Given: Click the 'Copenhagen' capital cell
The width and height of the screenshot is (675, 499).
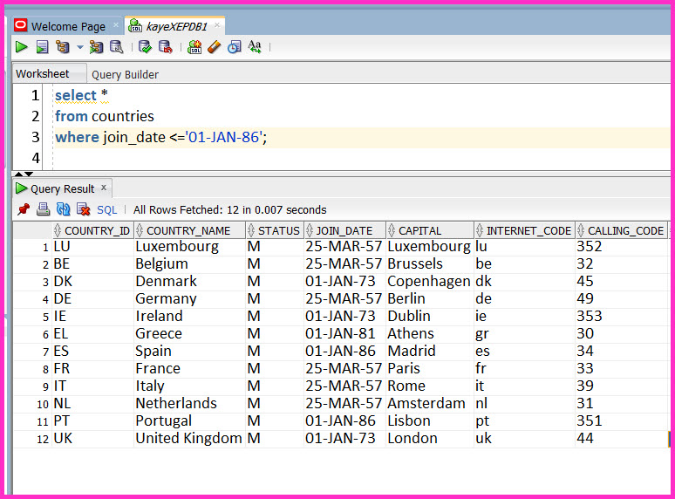Looking at the screenshot, I should pyautogui.click(x=430, y=282).
